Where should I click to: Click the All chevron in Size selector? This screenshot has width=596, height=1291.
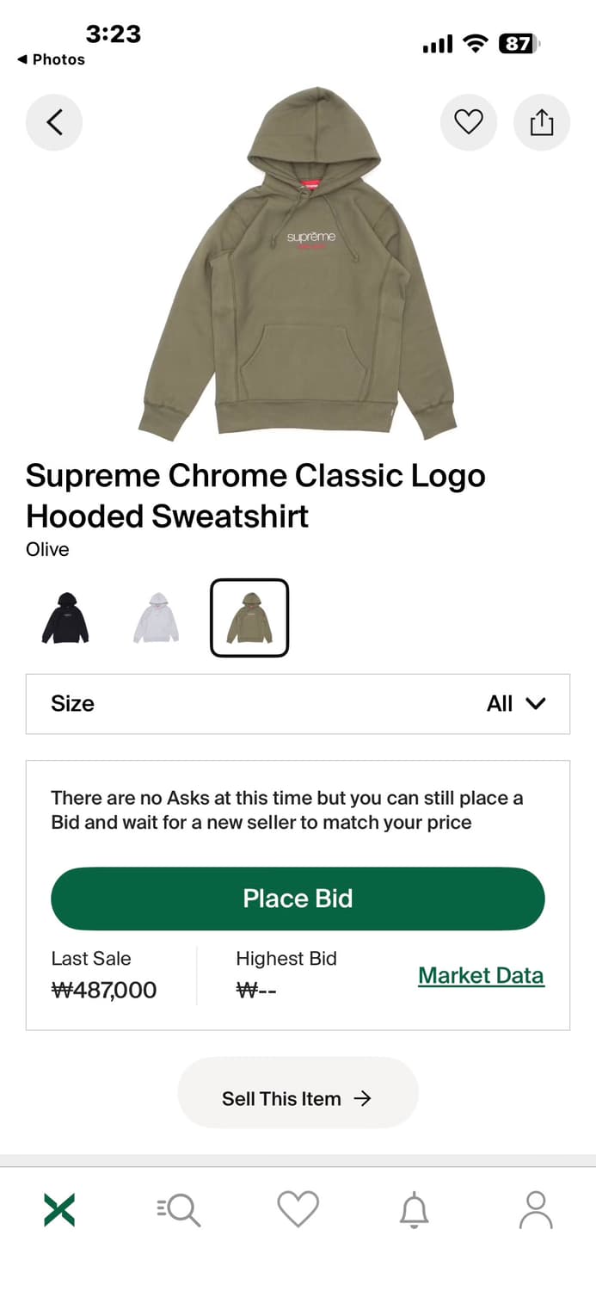pyautogui.click(x=535, y=704)
